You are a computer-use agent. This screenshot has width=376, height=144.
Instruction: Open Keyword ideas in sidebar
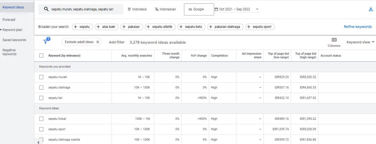(13, 7)
